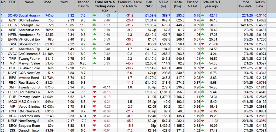The image size is (276, 132).
Task: Click the green up arrow beside HFEL's 0.60
Action: coord(95,35)
